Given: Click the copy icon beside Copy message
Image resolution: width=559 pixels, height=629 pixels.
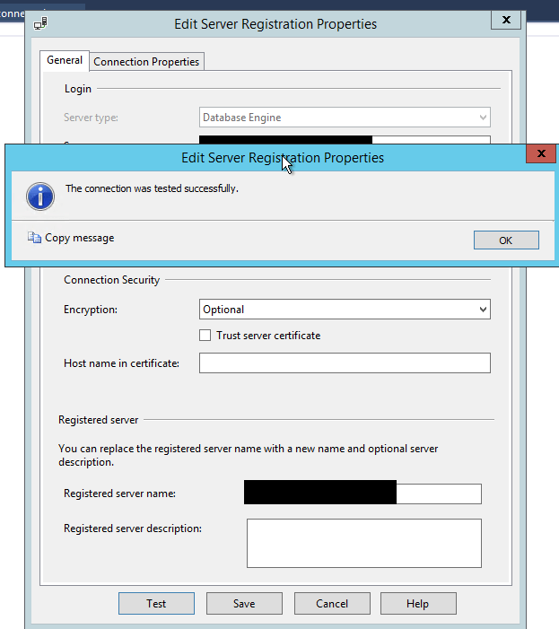Looking at the screenshot, I should point(34,239).
